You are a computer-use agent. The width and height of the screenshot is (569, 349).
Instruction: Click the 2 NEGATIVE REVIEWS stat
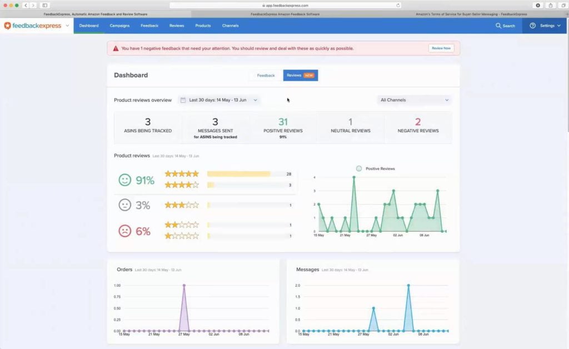click(418, 127)
